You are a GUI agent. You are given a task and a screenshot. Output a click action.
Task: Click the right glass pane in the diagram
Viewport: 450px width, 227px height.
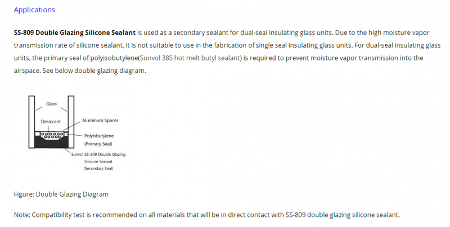click(71, 122)
